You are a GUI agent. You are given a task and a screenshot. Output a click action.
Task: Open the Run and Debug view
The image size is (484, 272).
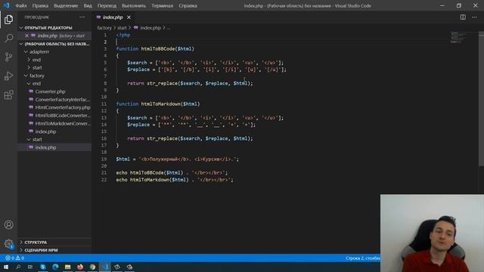pos(8,76)
